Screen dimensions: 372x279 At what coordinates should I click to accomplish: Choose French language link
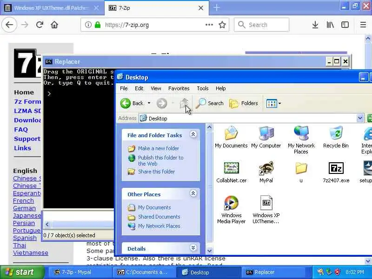(23, 201)
